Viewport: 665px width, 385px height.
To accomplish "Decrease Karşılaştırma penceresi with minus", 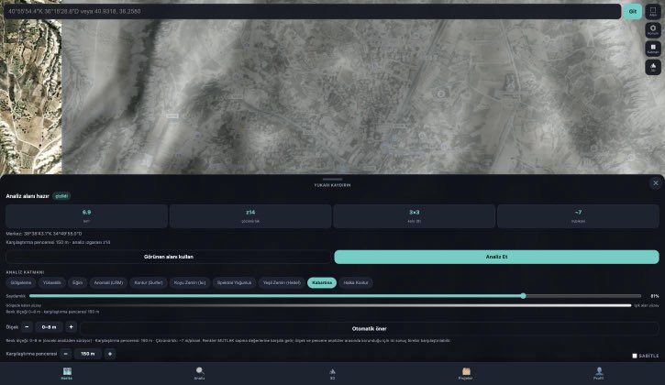I will pos(66,354).
